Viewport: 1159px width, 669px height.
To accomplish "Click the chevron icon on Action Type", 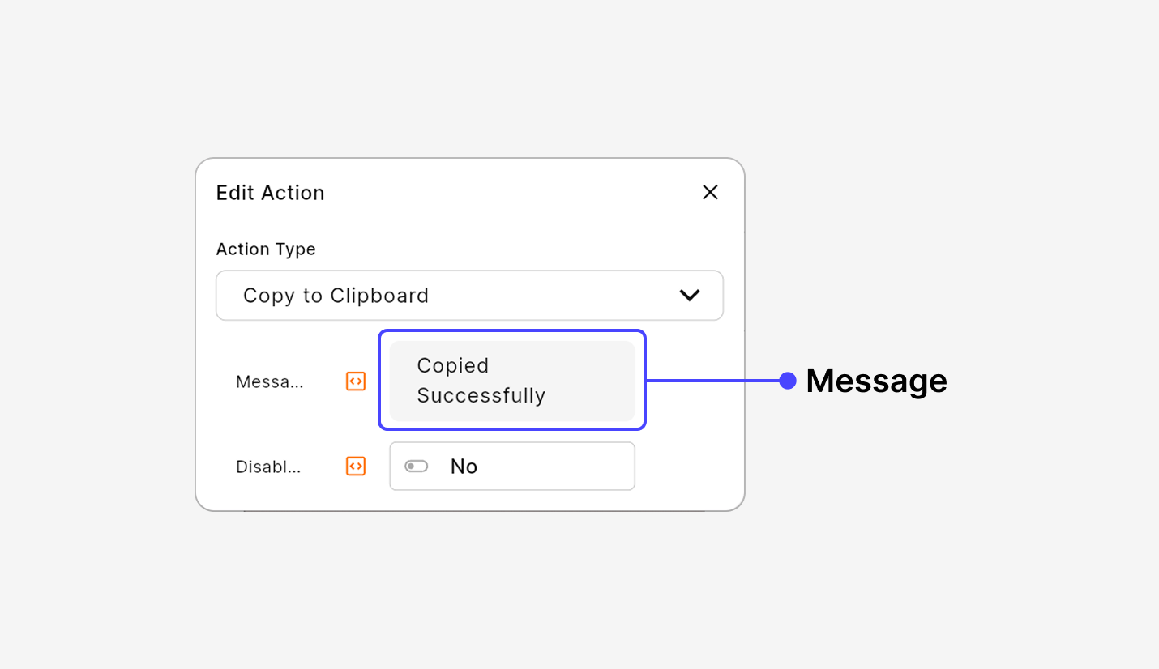I will tap(690, 295).
